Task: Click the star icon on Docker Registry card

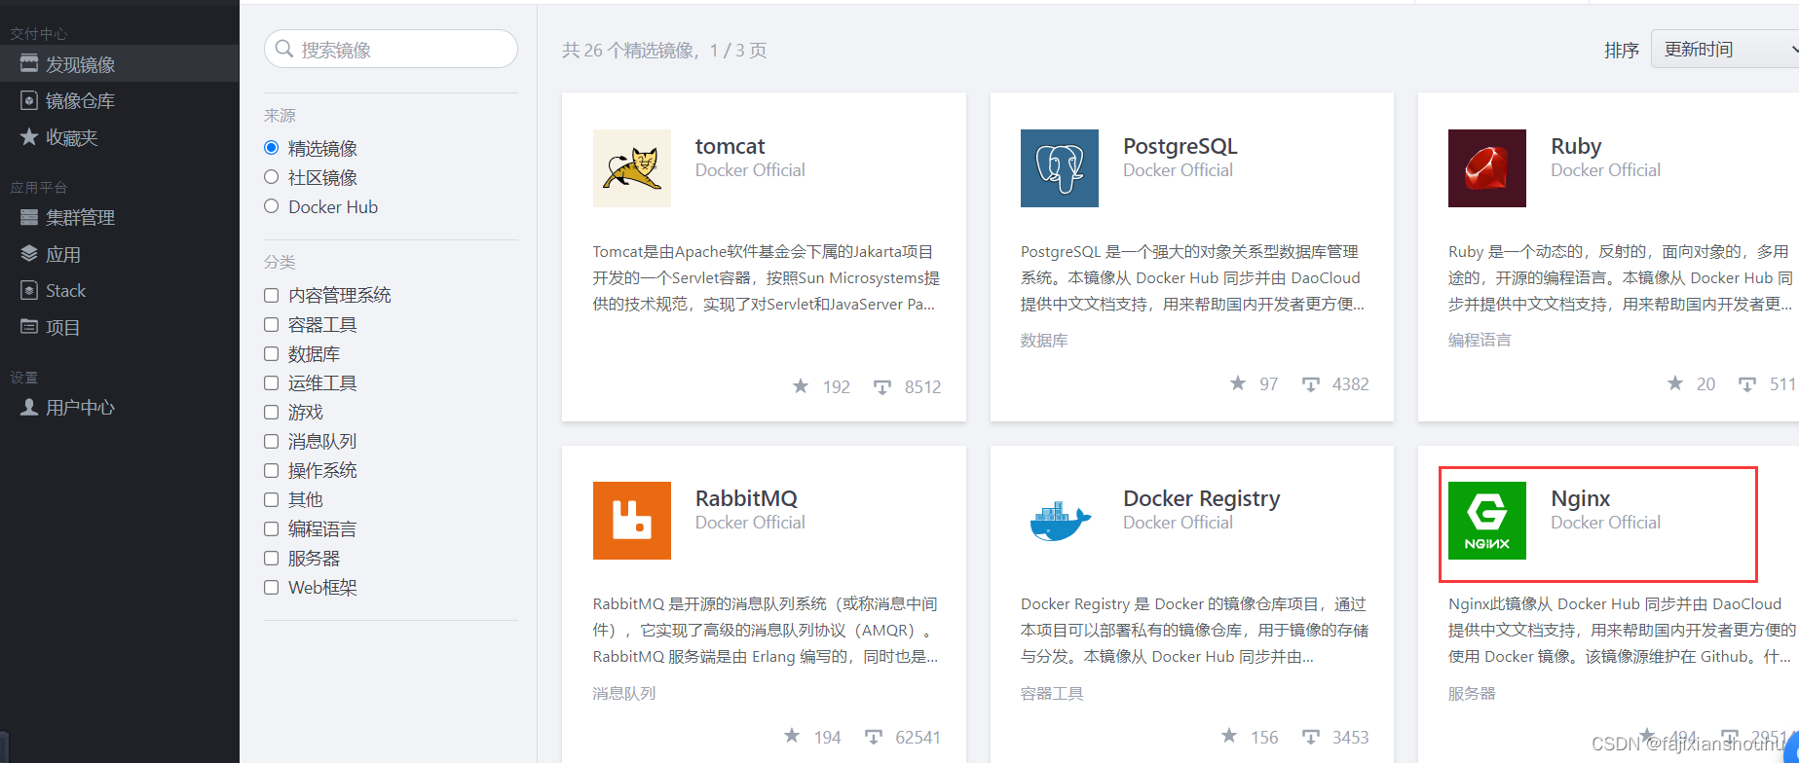Action: pyautogui.click(x=1229, y=736)
